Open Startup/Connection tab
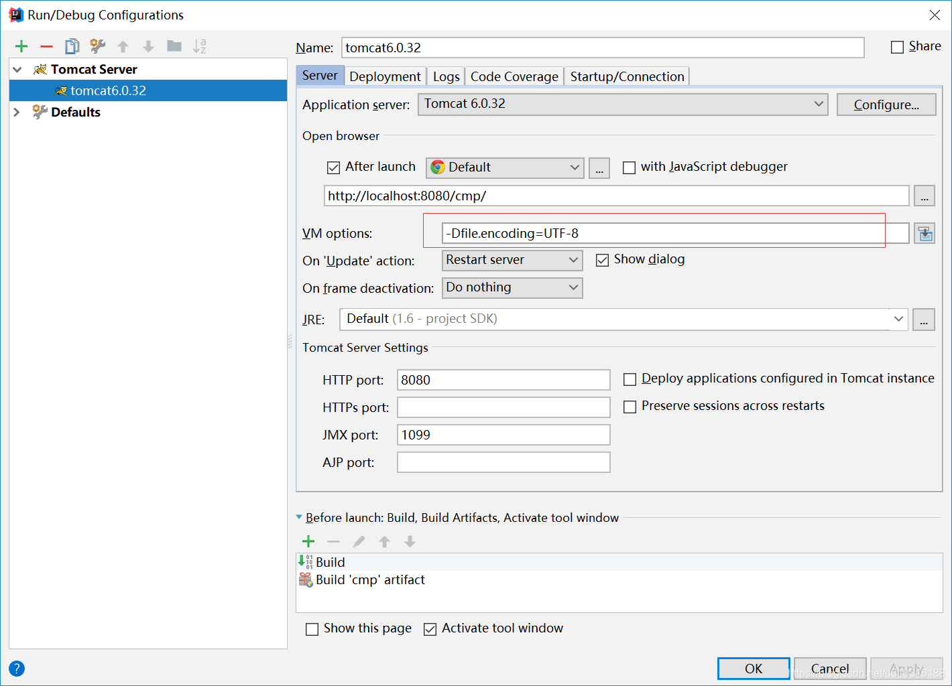952x686 pixels. click(x=627, y=76)
